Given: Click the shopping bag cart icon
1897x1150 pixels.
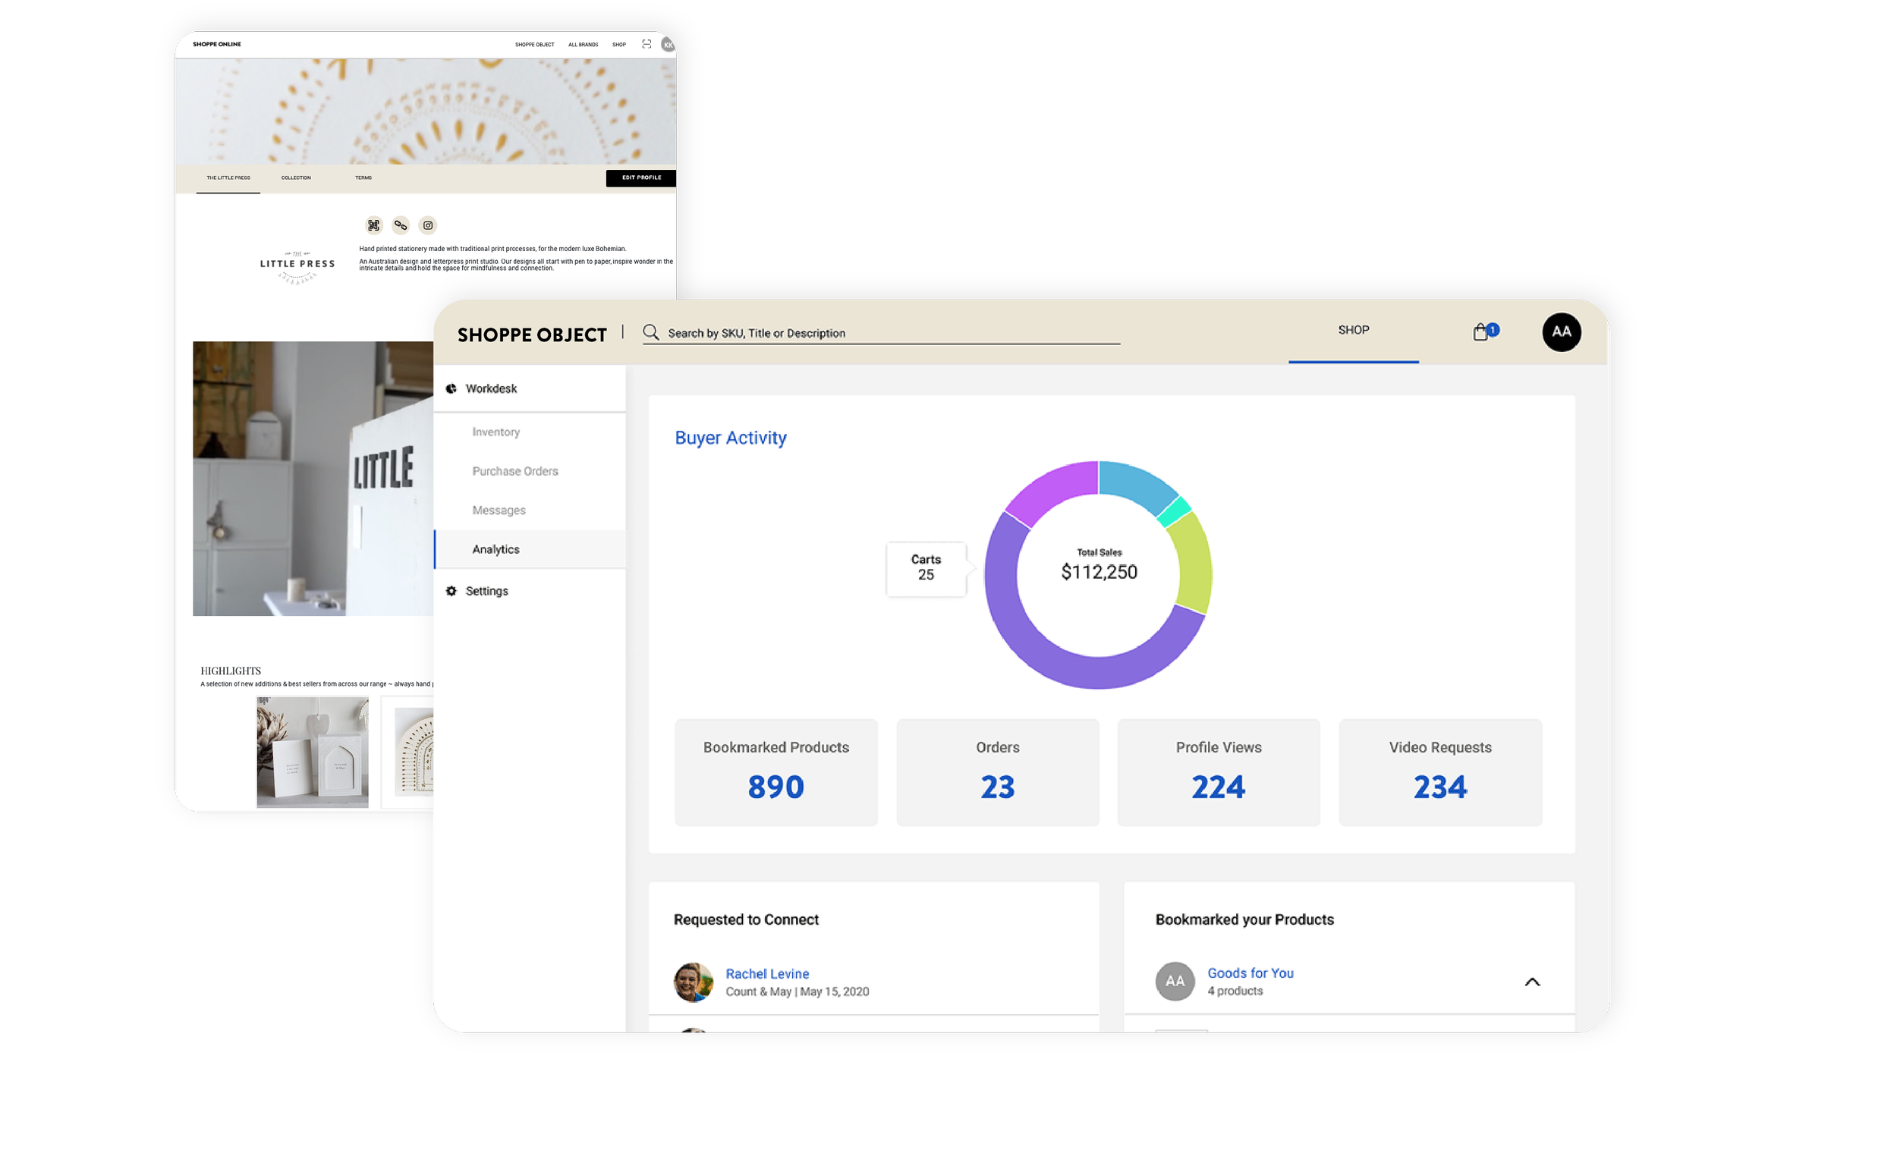Looking at the screenshot, I should 1480,332.
